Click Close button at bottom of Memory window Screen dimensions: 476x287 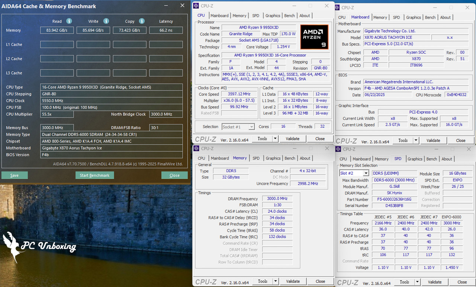tap(320, 281)
